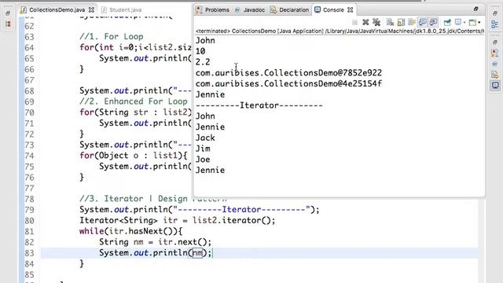This screenshot has width=503, height=283.
Task: Click '2.2' in the console output
Action: [x=203, y=62]
